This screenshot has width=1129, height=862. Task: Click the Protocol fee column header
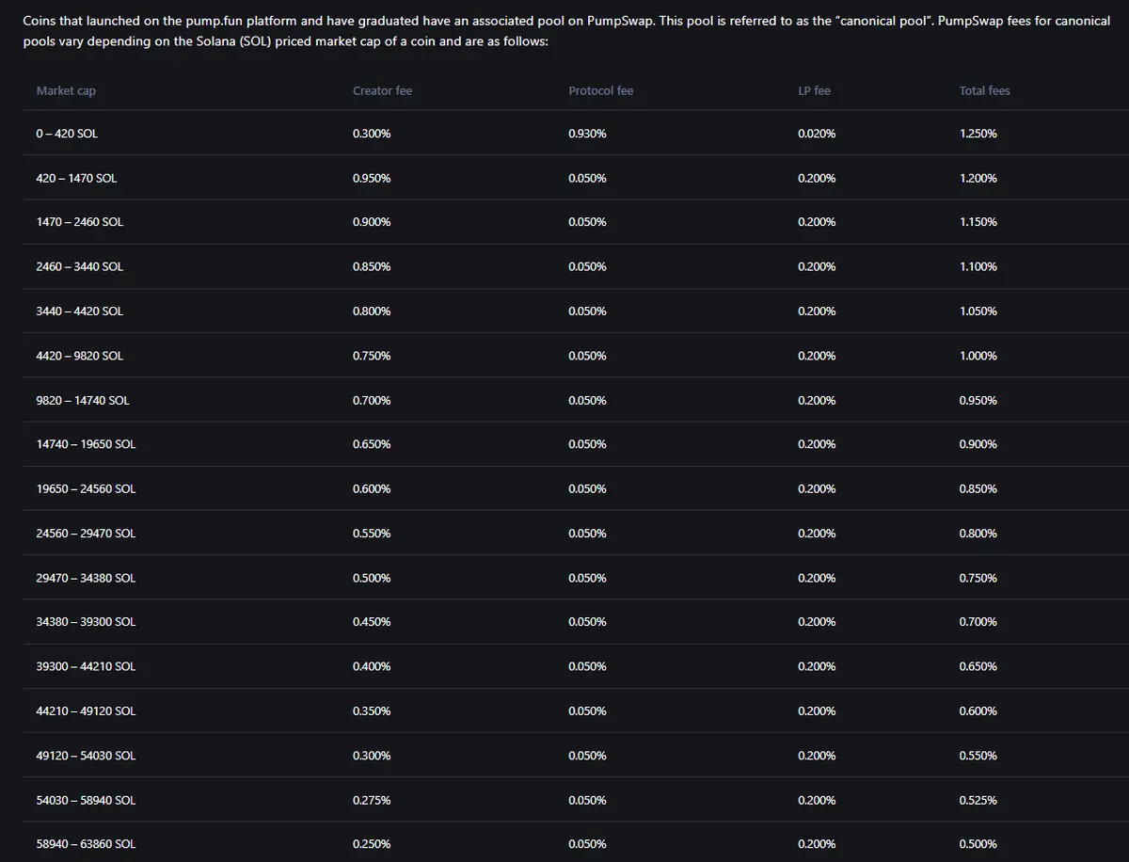[600, 90]
